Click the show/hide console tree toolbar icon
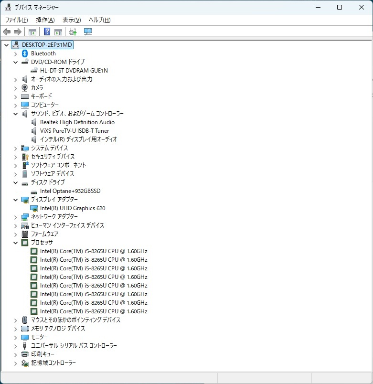 32,32
